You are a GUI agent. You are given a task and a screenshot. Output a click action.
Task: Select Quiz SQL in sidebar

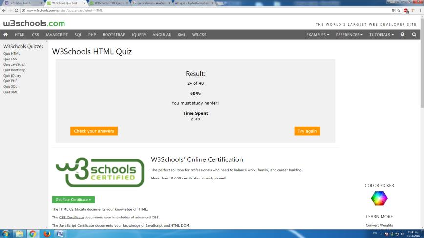[x=10, y=86]
